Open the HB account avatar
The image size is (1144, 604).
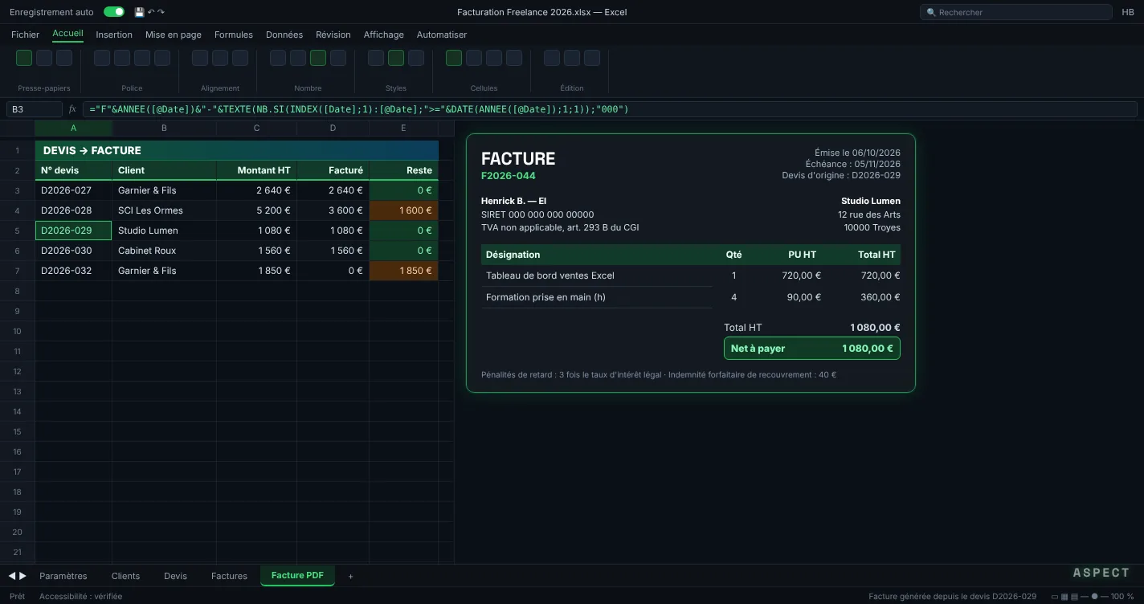pos(1128,12)
